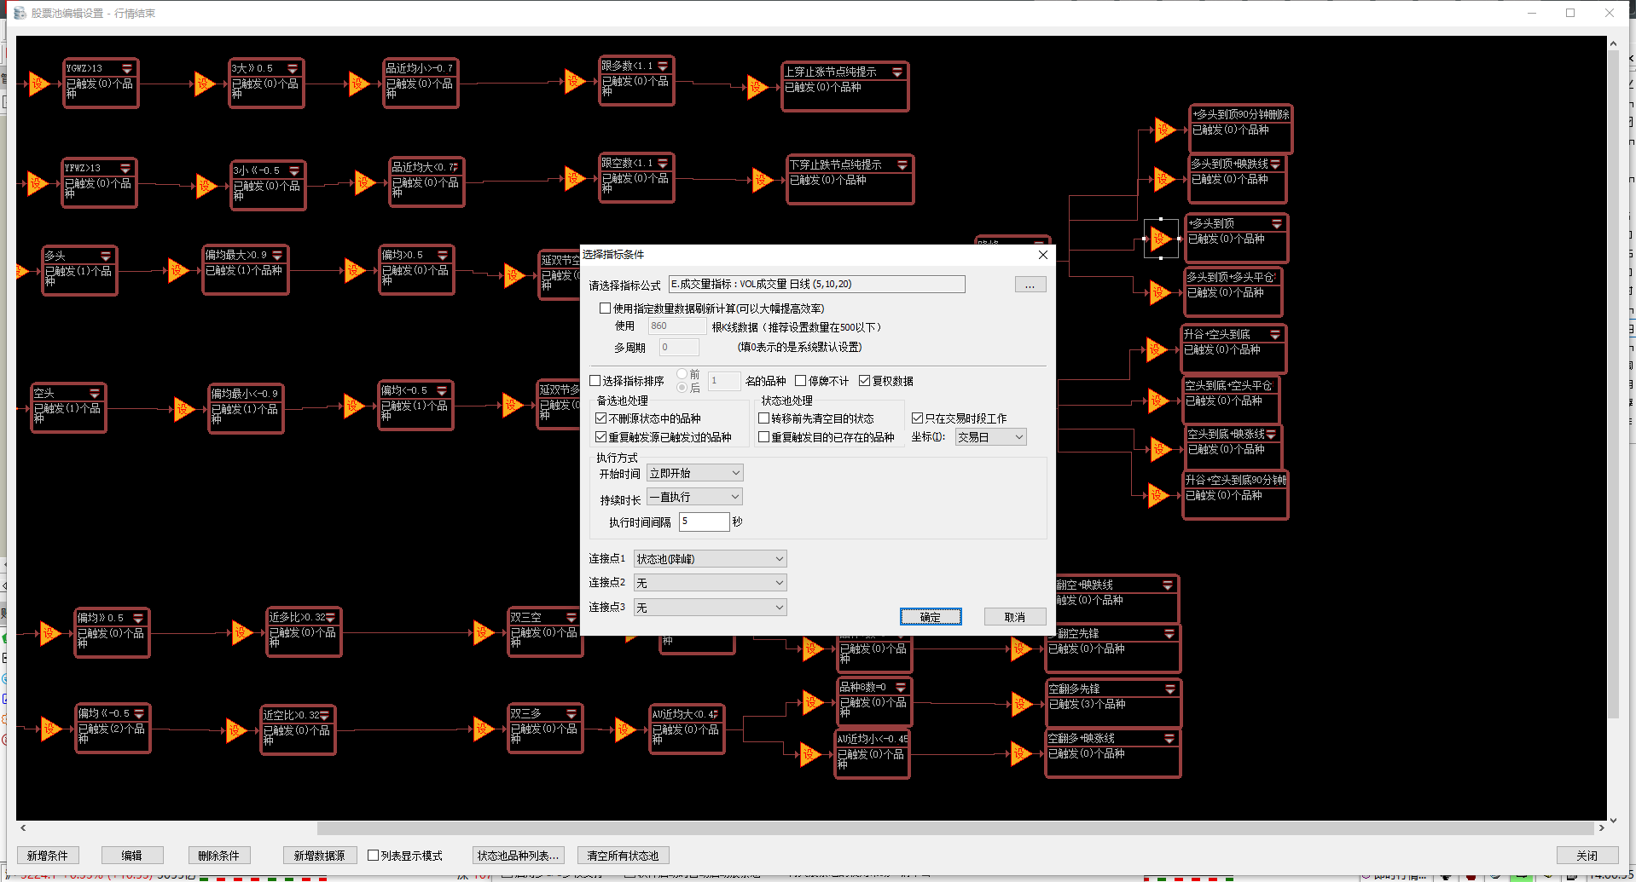Screen dimensions: 1636x882
Task: Click triangle icon before 近多比>0.32 node
Action: 241,631
